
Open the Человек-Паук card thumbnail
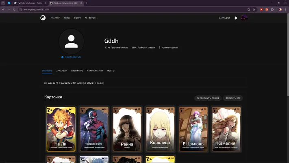click(94, 129)
